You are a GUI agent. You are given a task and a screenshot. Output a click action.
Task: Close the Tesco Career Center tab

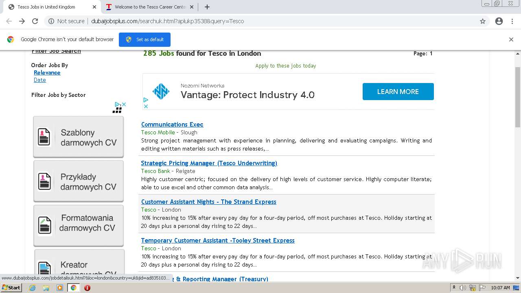click(x=191, y=7)
